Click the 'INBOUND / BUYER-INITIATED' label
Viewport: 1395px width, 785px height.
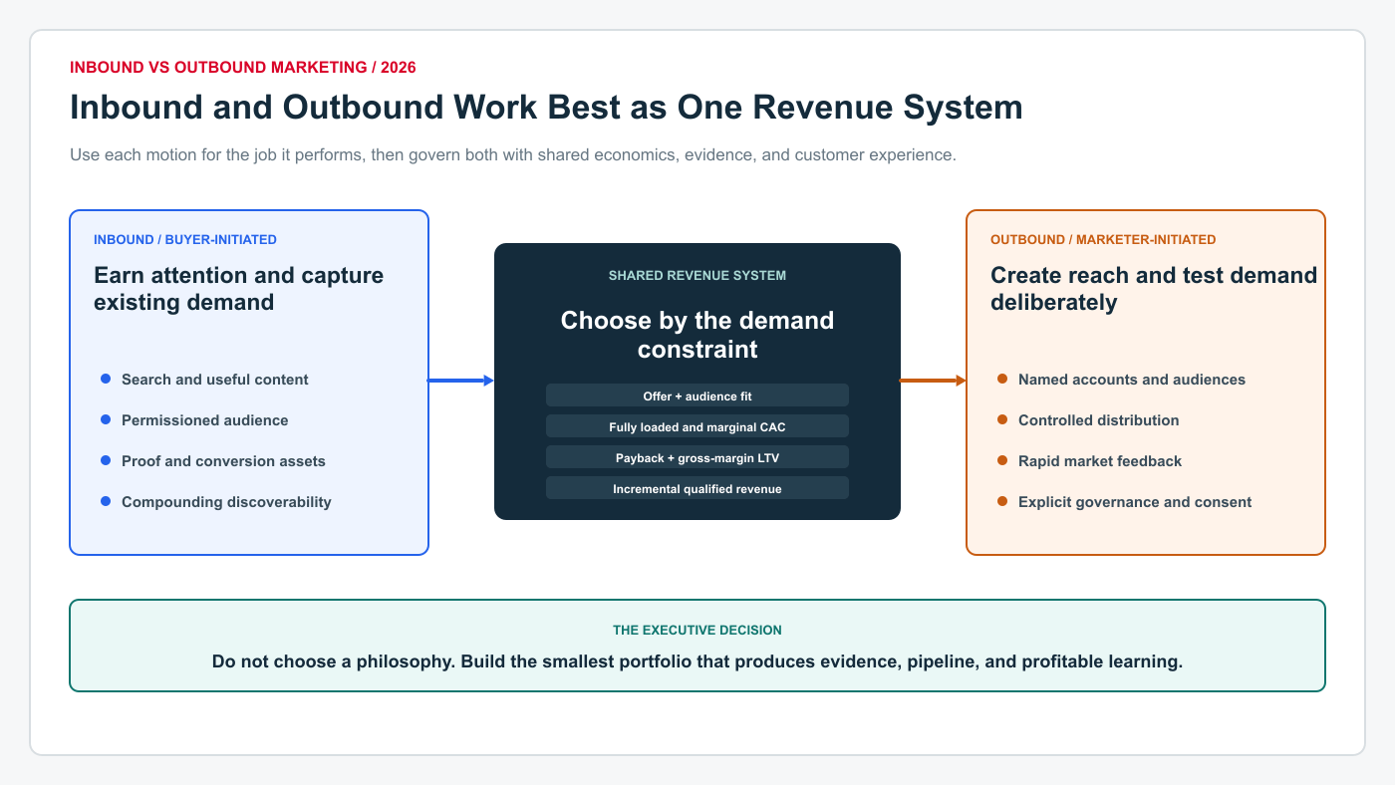[x=185, y=239]
